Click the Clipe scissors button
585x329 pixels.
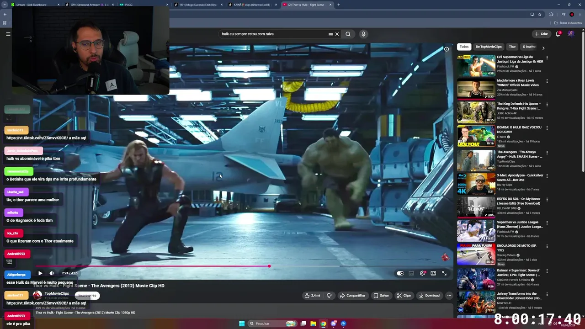[x=404, y=296]
